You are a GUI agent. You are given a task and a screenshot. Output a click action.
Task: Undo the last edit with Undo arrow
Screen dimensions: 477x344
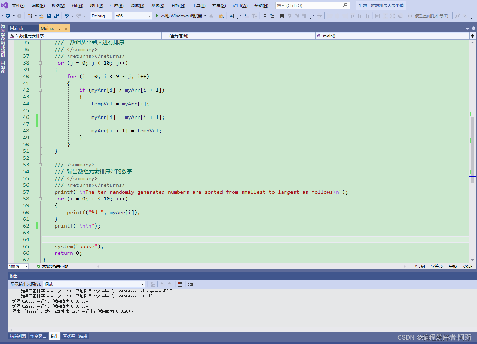click(x=67, y=16)
